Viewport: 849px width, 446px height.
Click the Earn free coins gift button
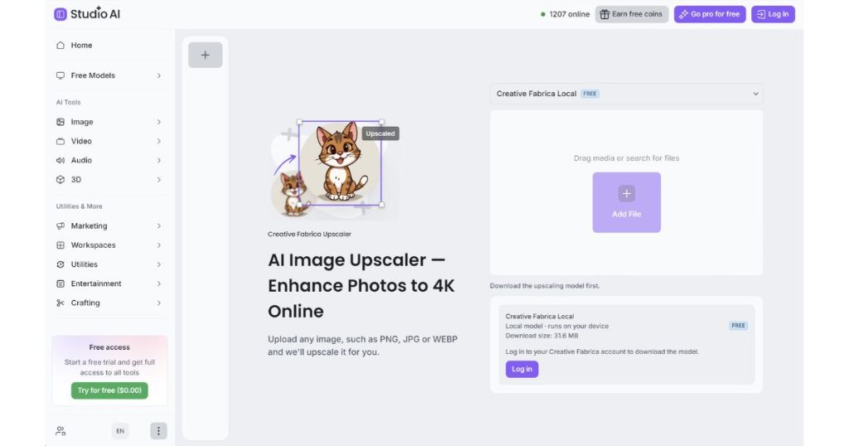(631, 15)
